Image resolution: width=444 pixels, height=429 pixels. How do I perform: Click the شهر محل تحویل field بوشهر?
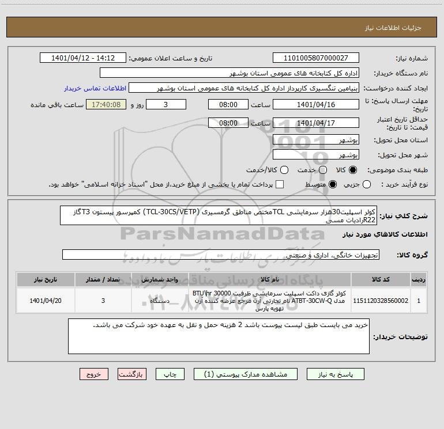pyautogui.click(x=316, y=155)
